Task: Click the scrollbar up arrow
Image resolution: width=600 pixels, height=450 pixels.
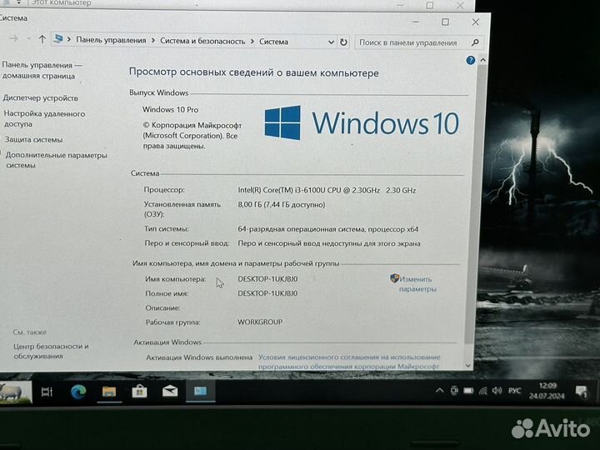Action: pyautogui.click(x=482, y=60)
